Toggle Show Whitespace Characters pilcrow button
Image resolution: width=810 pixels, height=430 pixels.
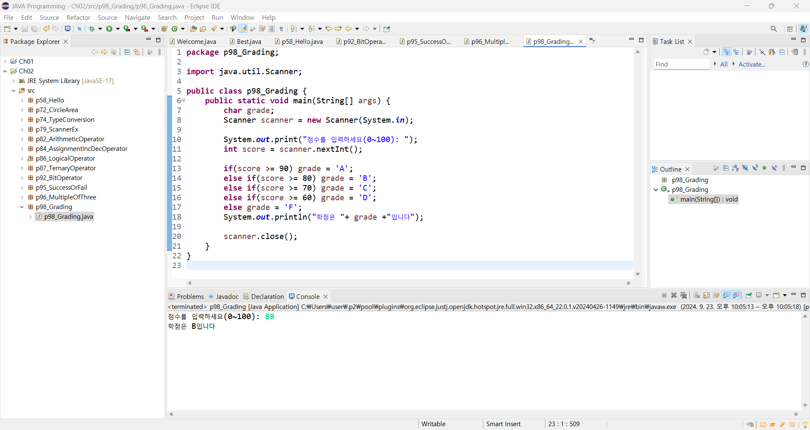(x=281, y=29)
